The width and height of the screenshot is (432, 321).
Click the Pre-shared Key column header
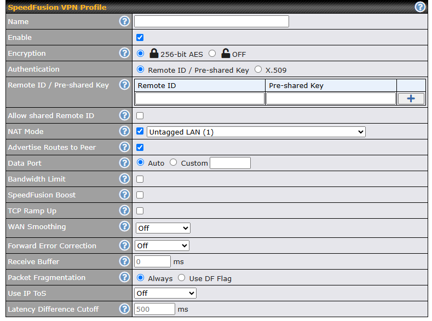[331, 85]
